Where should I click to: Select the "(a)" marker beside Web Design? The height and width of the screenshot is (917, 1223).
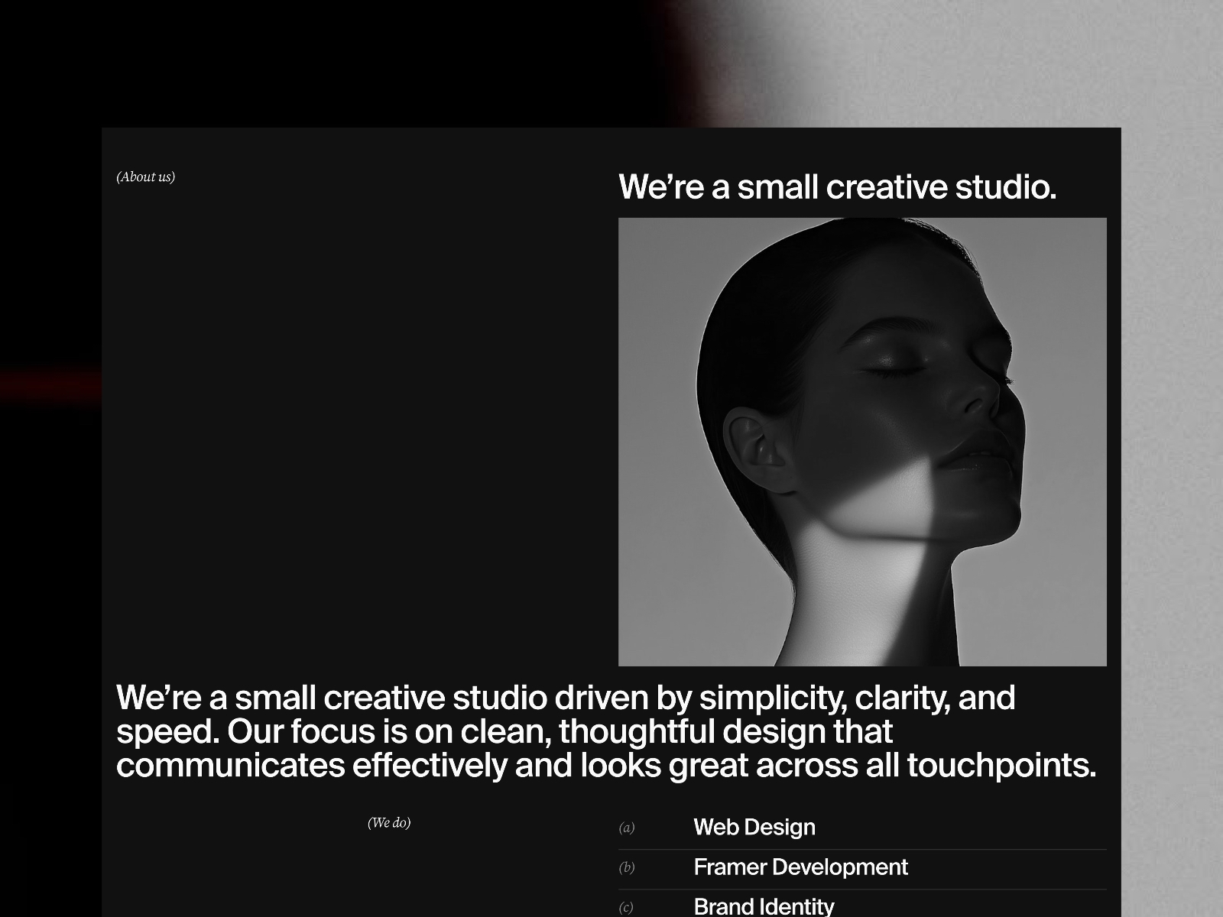pos(627,827)
